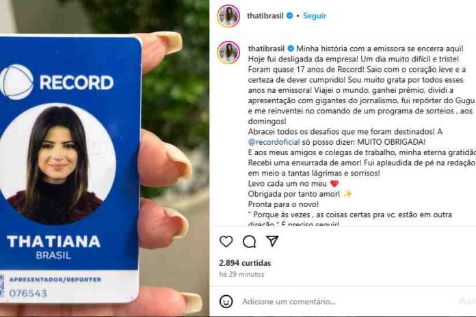View the 2.894 curtidas likes list
The height and width of the screenshot is (317, 476).
(x=245, y=263)
